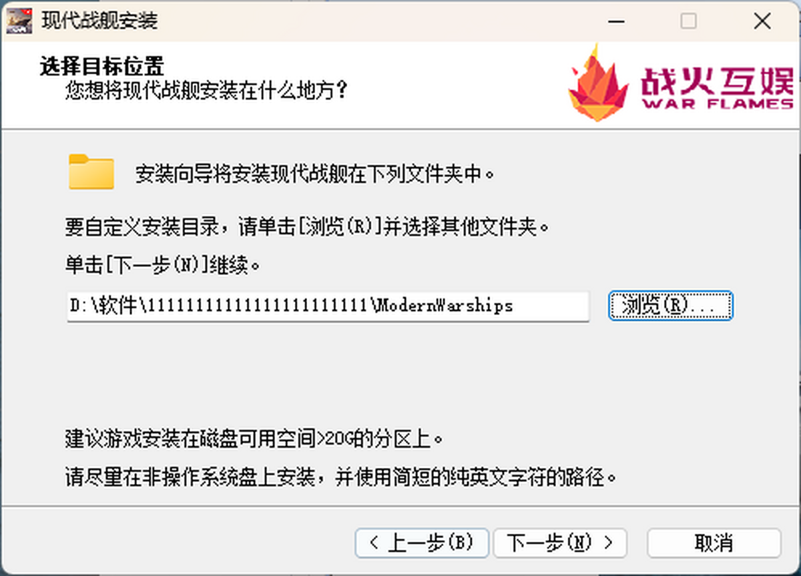Click the greyed-out maximize button
The width and height of the screenshot is (801, 576).
point(688,21)
